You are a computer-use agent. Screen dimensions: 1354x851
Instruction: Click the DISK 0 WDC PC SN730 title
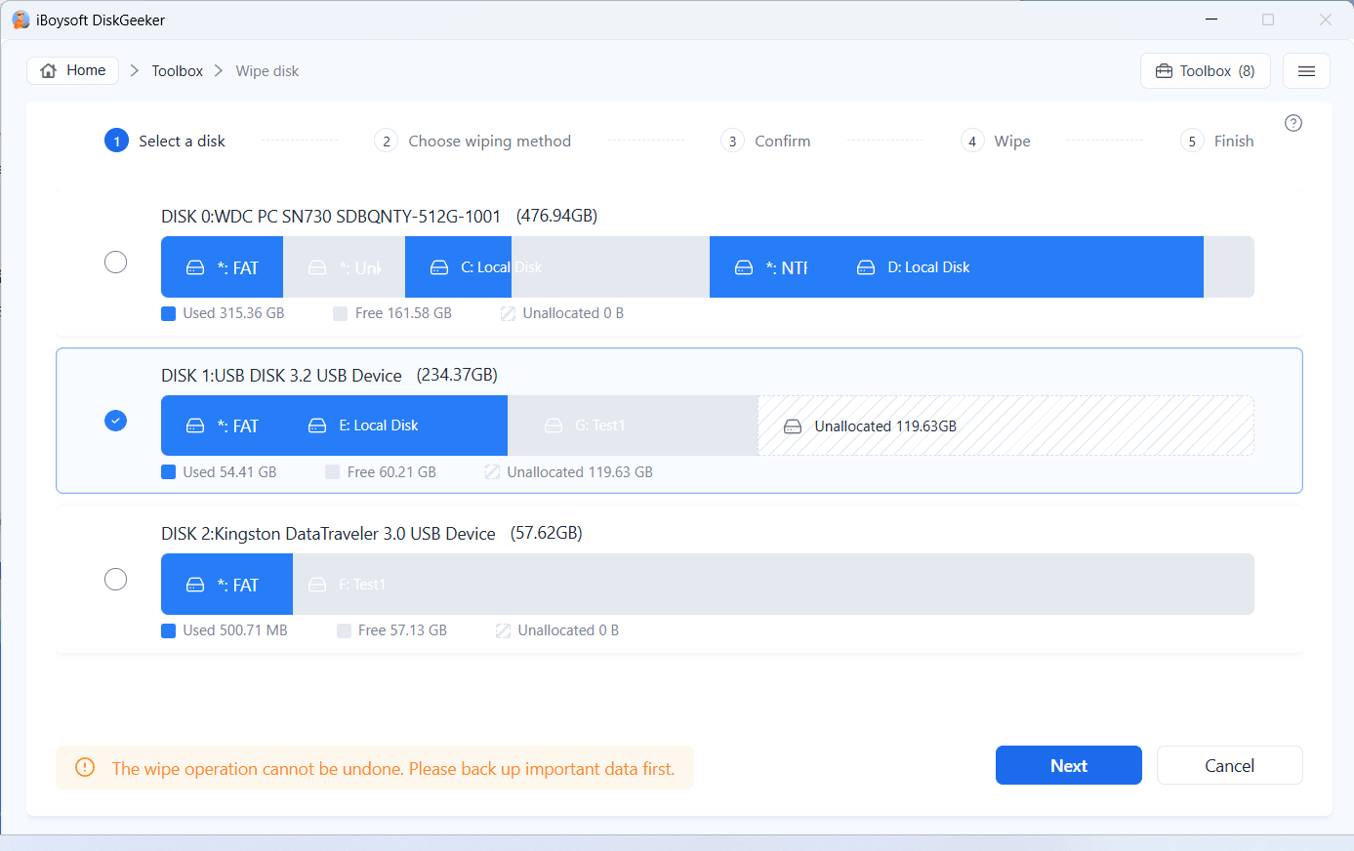[x=331, y=216]
